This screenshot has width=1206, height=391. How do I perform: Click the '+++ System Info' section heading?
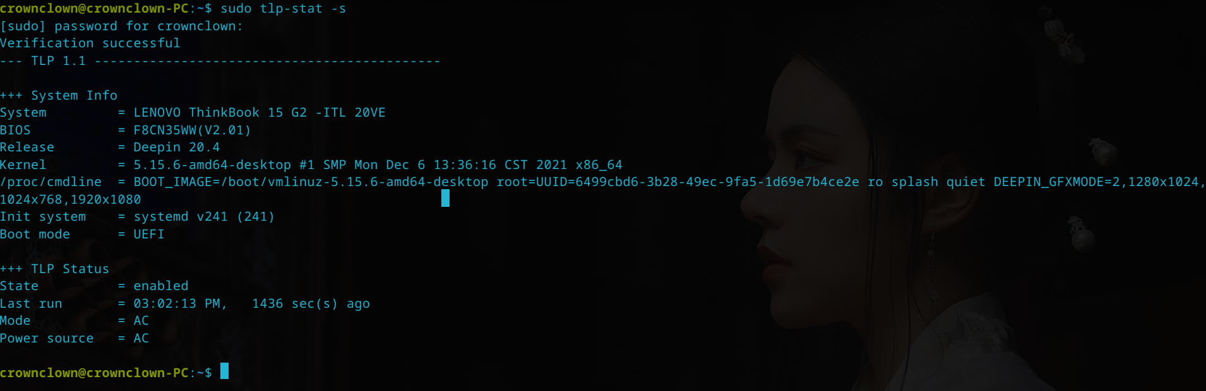59,95
